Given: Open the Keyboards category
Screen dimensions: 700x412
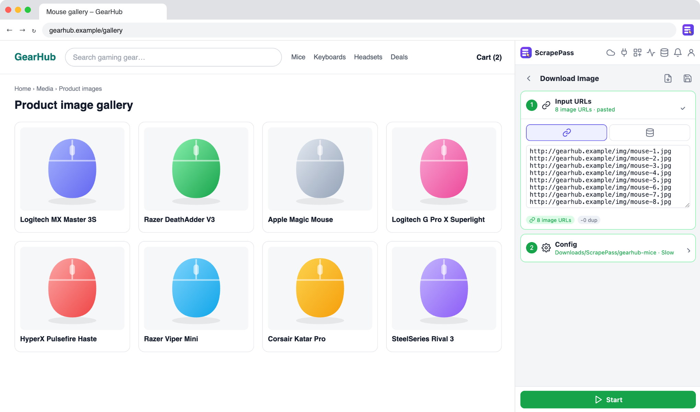Looking at the screenshot, I should click(329, 57).
